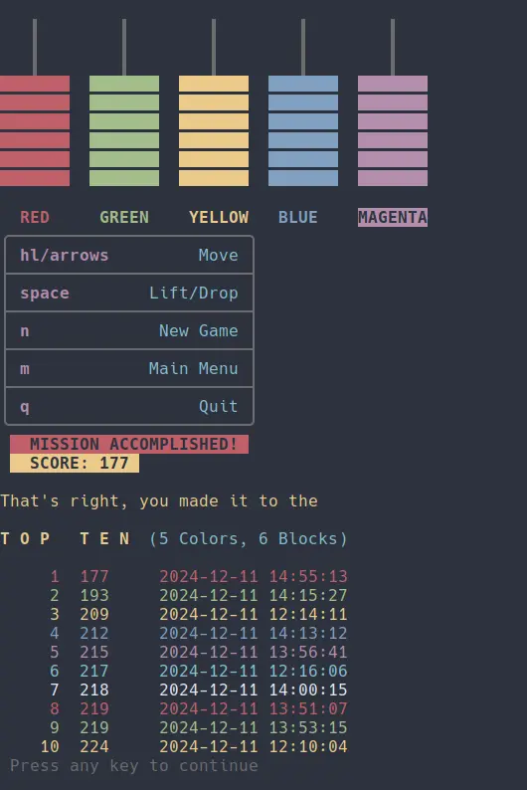Select the Main Menu row

129,368
